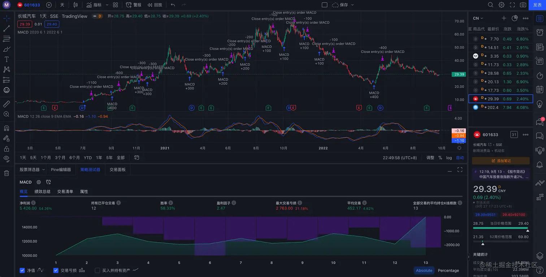This screenshot has width=546, height=277.
Task: Select the crosshair cursor tool
Action: [6, 18]
